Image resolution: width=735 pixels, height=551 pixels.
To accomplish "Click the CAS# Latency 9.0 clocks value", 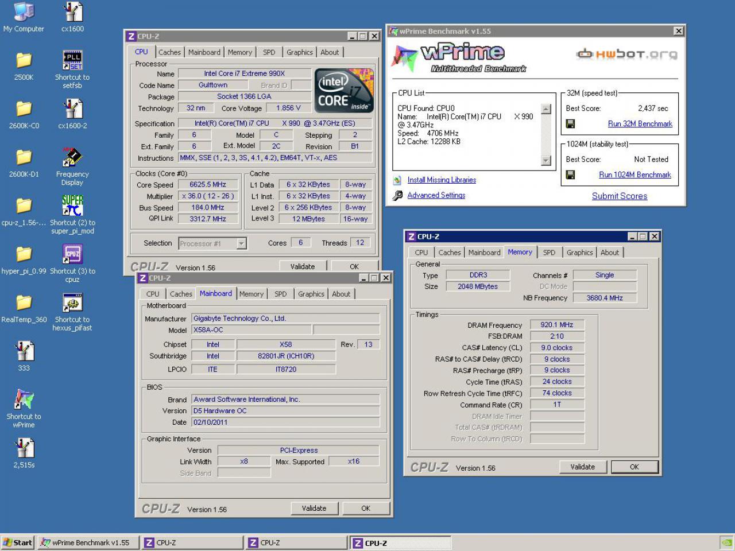I will click(x=557, y=348).
